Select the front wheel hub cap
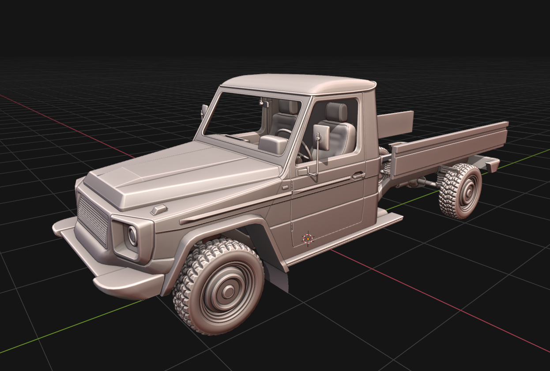 (x=228, y=291)
